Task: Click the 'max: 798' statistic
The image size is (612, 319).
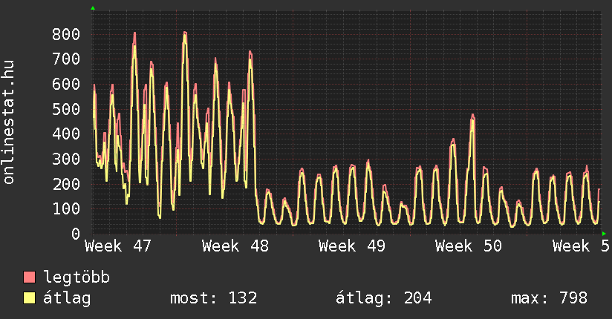Action: point(550,298)
